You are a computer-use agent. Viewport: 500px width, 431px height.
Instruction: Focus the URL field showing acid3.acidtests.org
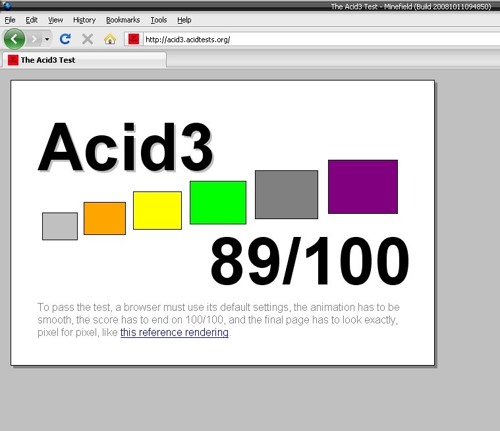(x=321, y=40)
